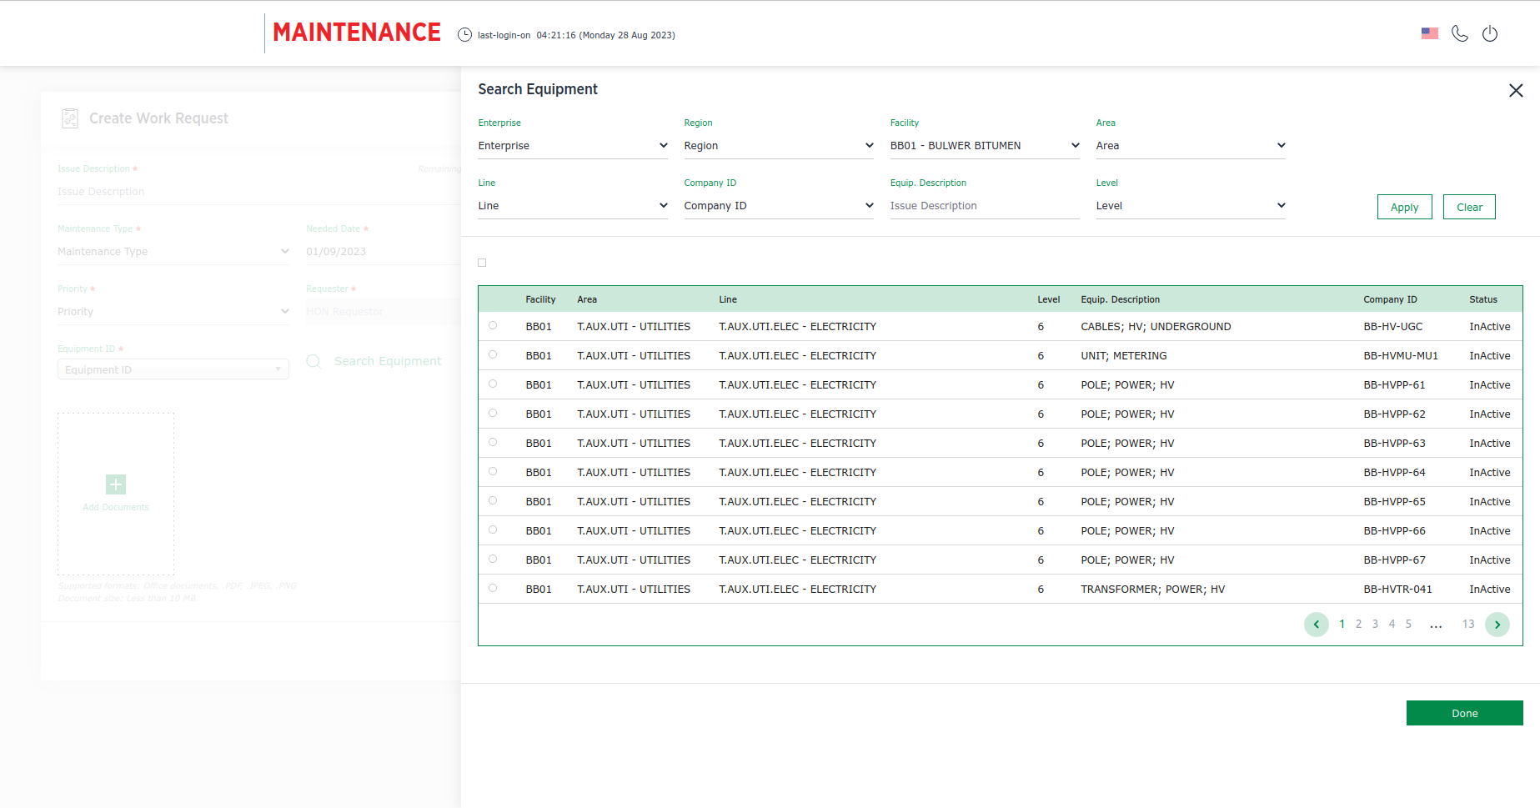
Task: Click the Level column header
Action: coord(1048,299)
